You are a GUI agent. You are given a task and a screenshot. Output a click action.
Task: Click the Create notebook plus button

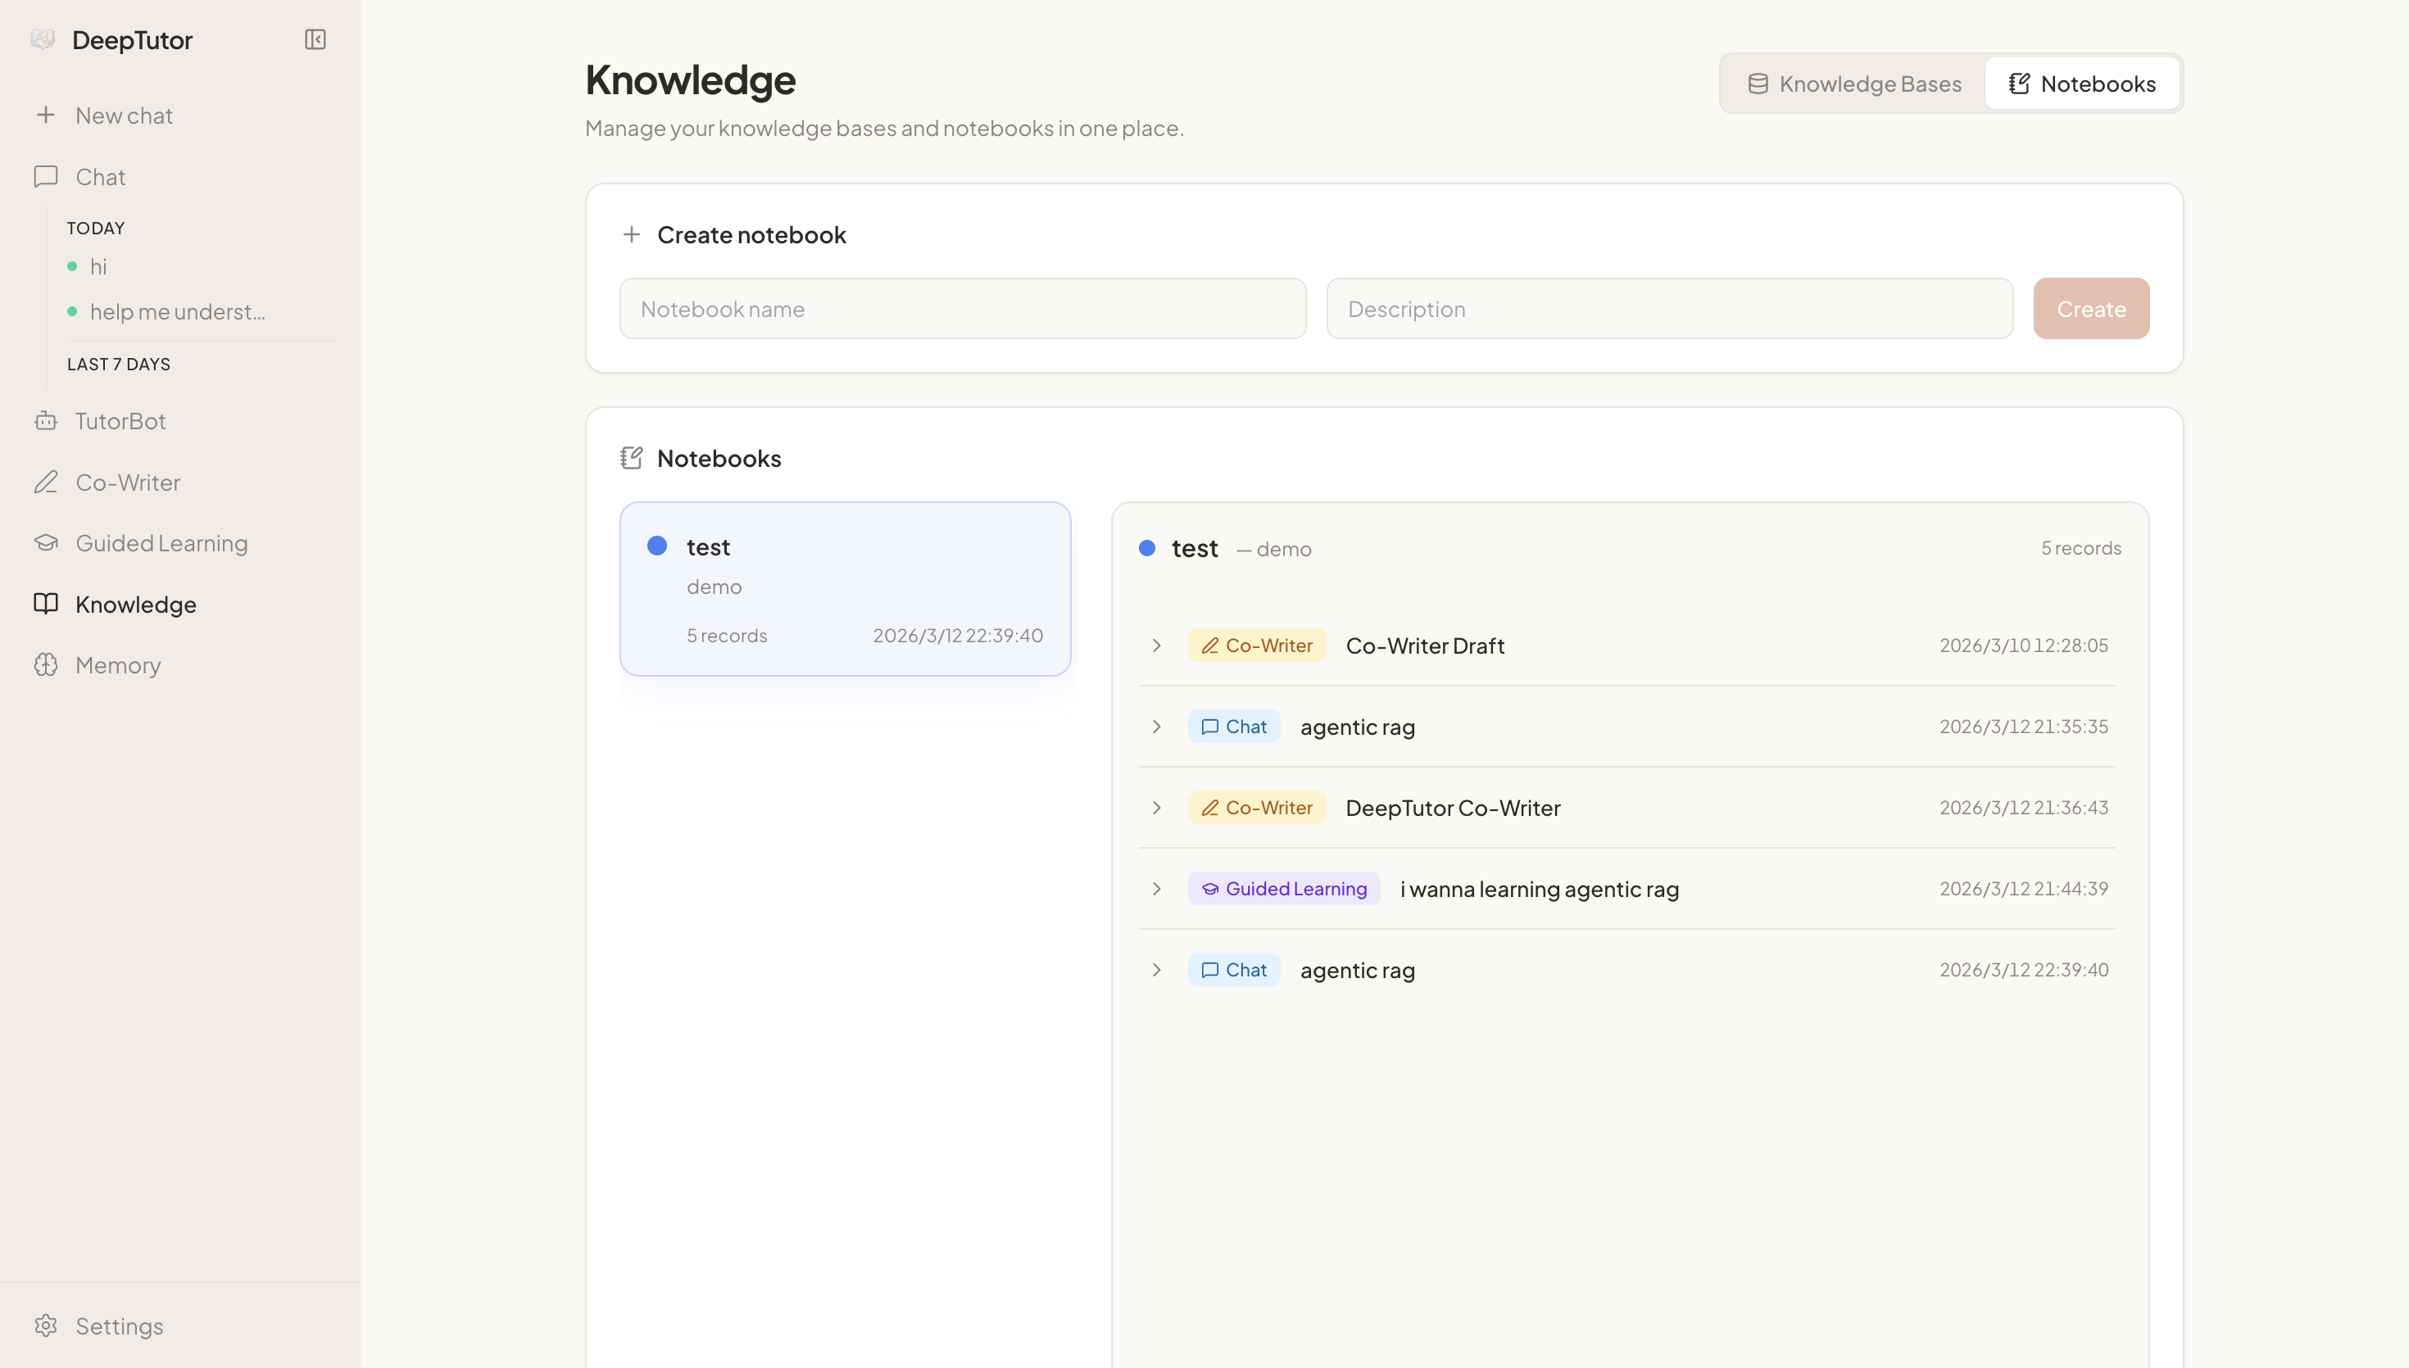(x=632, y=234)
